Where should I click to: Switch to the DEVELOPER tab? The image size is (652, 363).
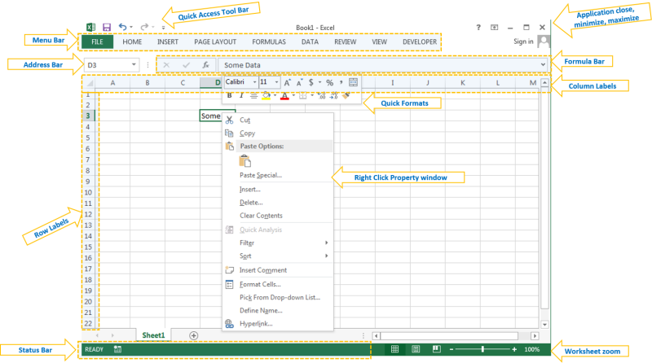[x=420, y=42]
